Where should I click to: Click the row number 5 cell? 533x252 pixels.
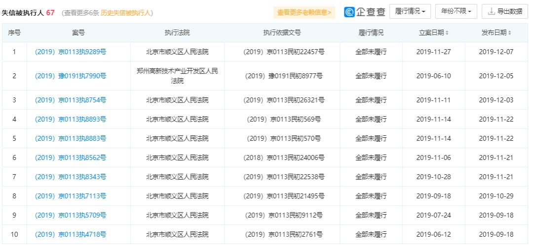(14, 138)
